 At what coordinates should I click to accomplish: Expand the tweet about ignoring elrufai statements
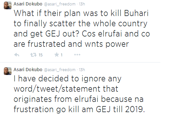tap(79, 94)
